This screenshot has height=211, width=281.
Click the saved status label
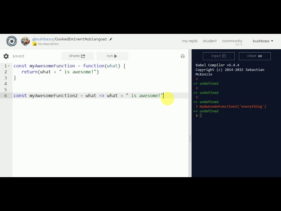pyautogui.click(x=18, y=56)
